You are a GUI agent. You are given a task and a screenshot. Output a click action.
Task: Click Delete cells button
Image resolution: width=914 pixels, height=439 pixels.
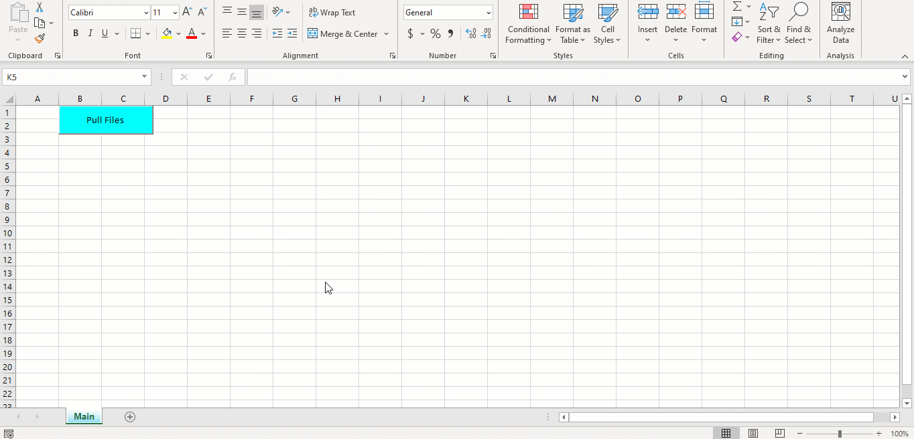pos(675,24)
